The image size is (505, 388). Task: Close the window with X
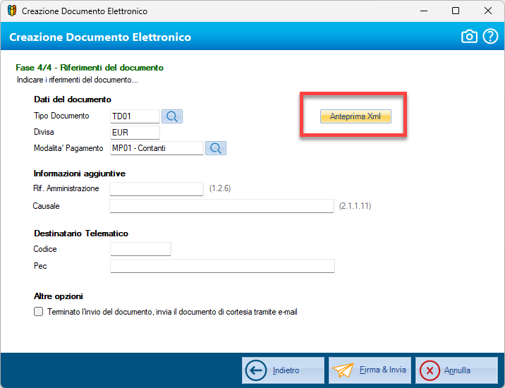click(487, 11)
